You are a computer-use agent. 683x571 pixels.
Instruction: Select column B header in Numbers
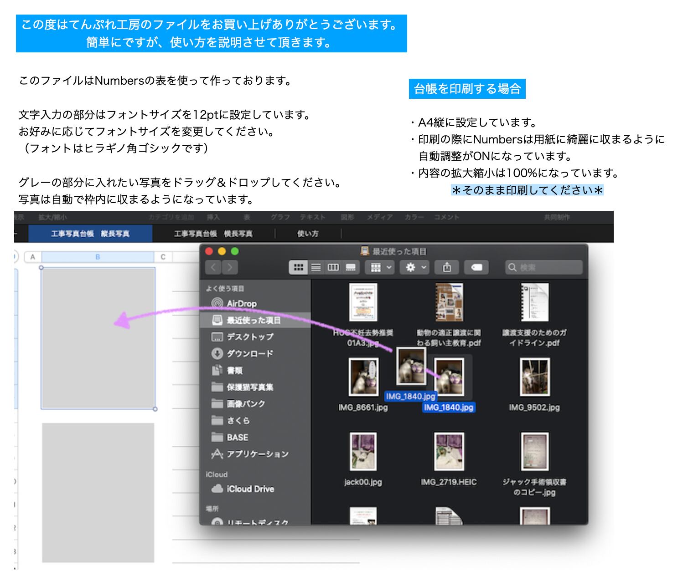98,257
